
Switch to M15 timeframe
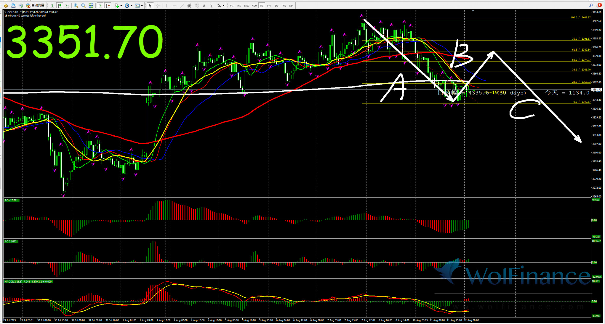coord(247,6)
